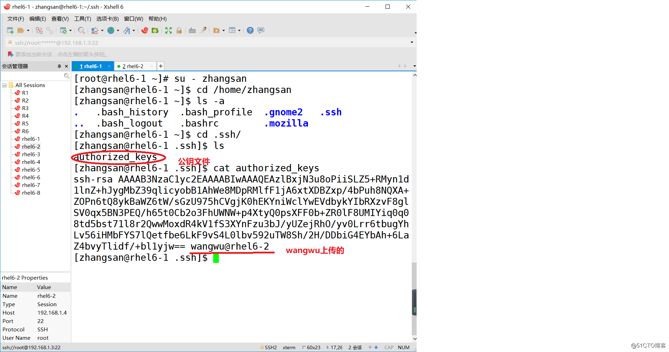Screen dimensions: 669x352
Task: Click the lock screen toolbar icon
Action: pos(179,30)
